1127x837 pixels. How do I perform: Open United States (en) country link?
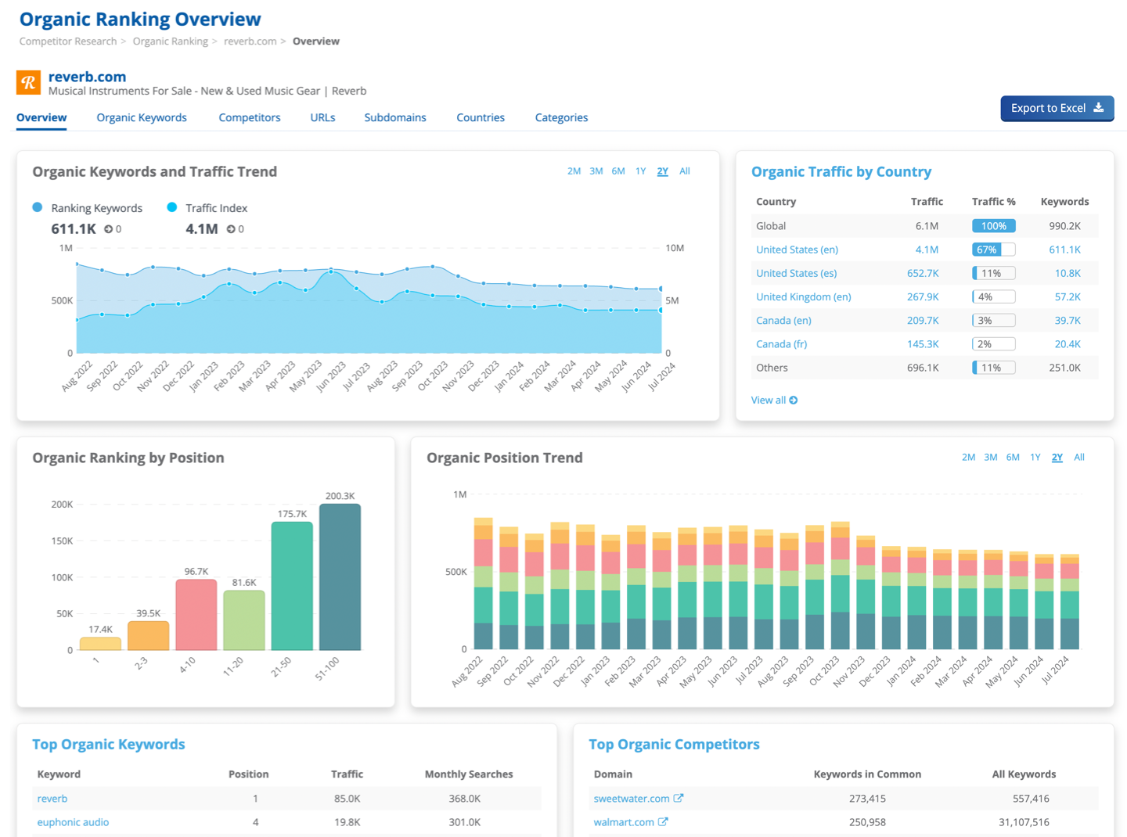point(797,250)
